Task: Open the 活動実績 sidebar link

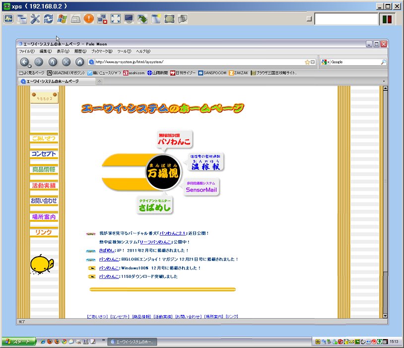Action: click(x=44, y=185)
